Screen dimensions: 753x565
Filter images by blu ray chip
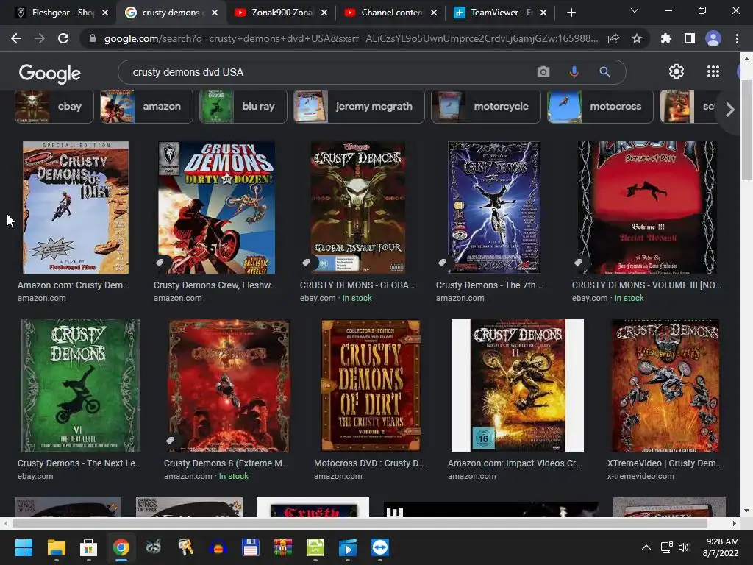[x=243, y=107]
